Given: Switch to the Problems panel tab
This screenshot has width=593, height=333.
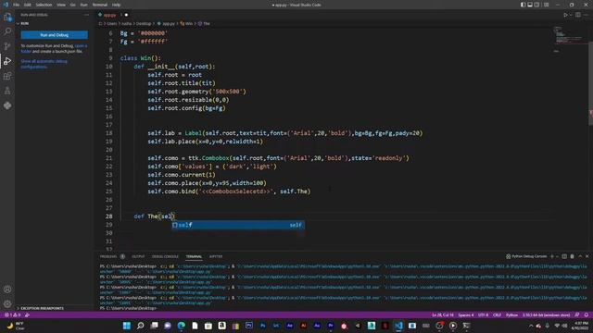Looking at the screenshot, I should (x=108, y=256).
